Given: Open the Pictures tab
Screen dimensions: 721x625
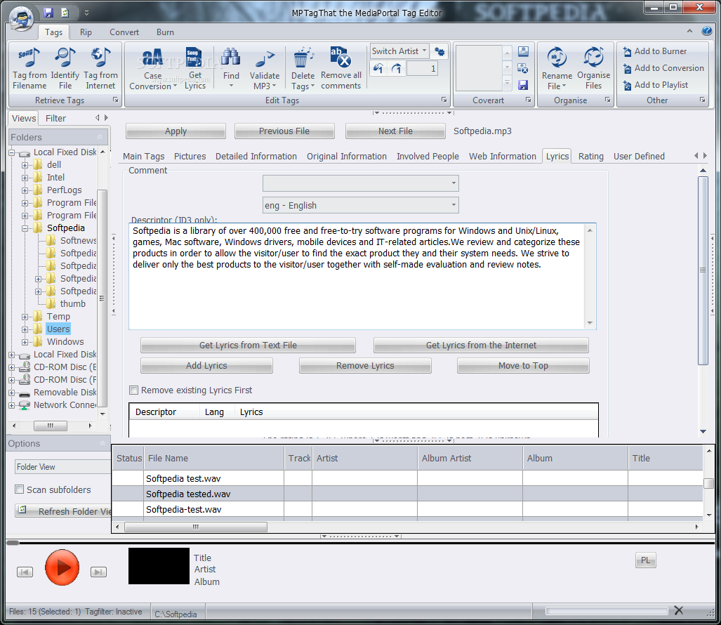Looking at the screenshot, I should click(190, 157).
